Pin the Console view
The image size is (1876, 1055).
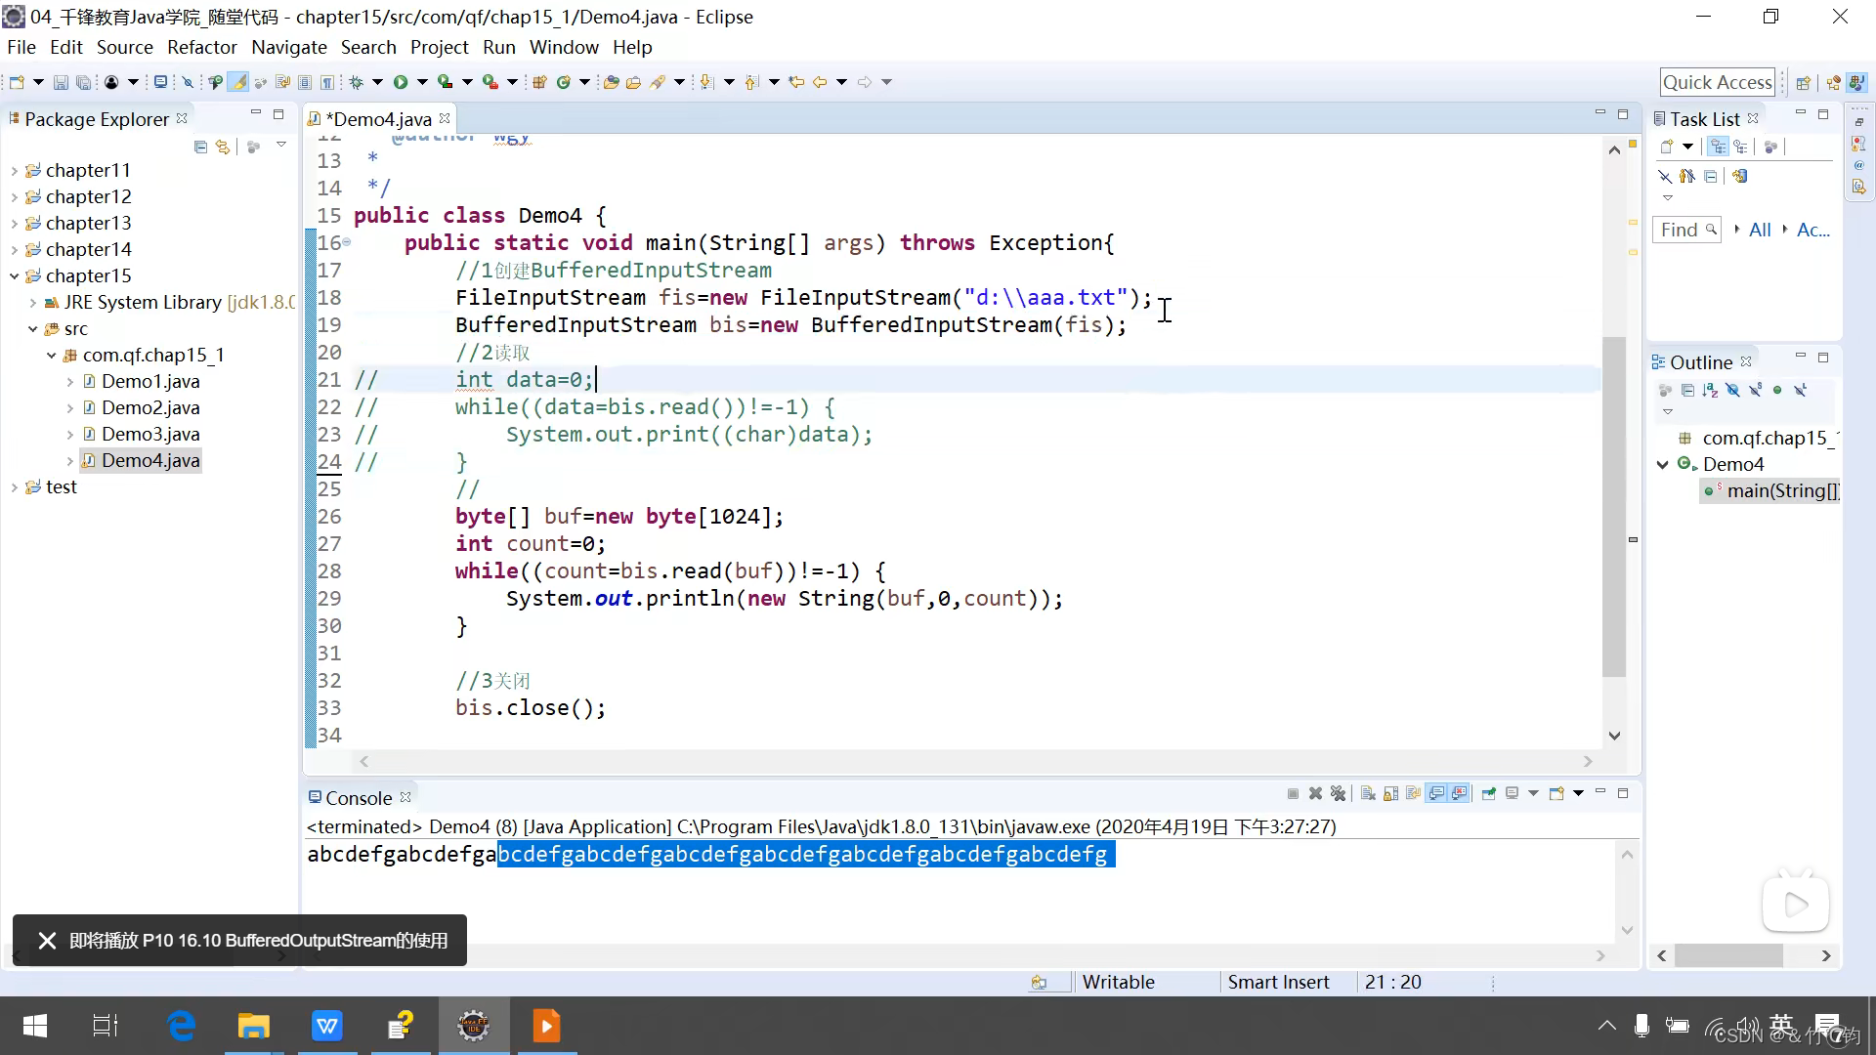pyautogui.click(x=1489, y=793)
